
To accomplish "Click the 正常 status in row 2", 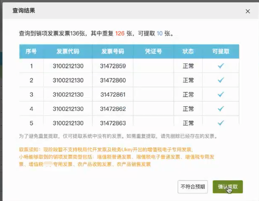I will (188, 80).
